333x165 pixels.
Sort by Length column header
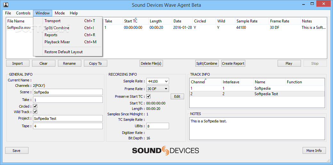click(160, 21)
